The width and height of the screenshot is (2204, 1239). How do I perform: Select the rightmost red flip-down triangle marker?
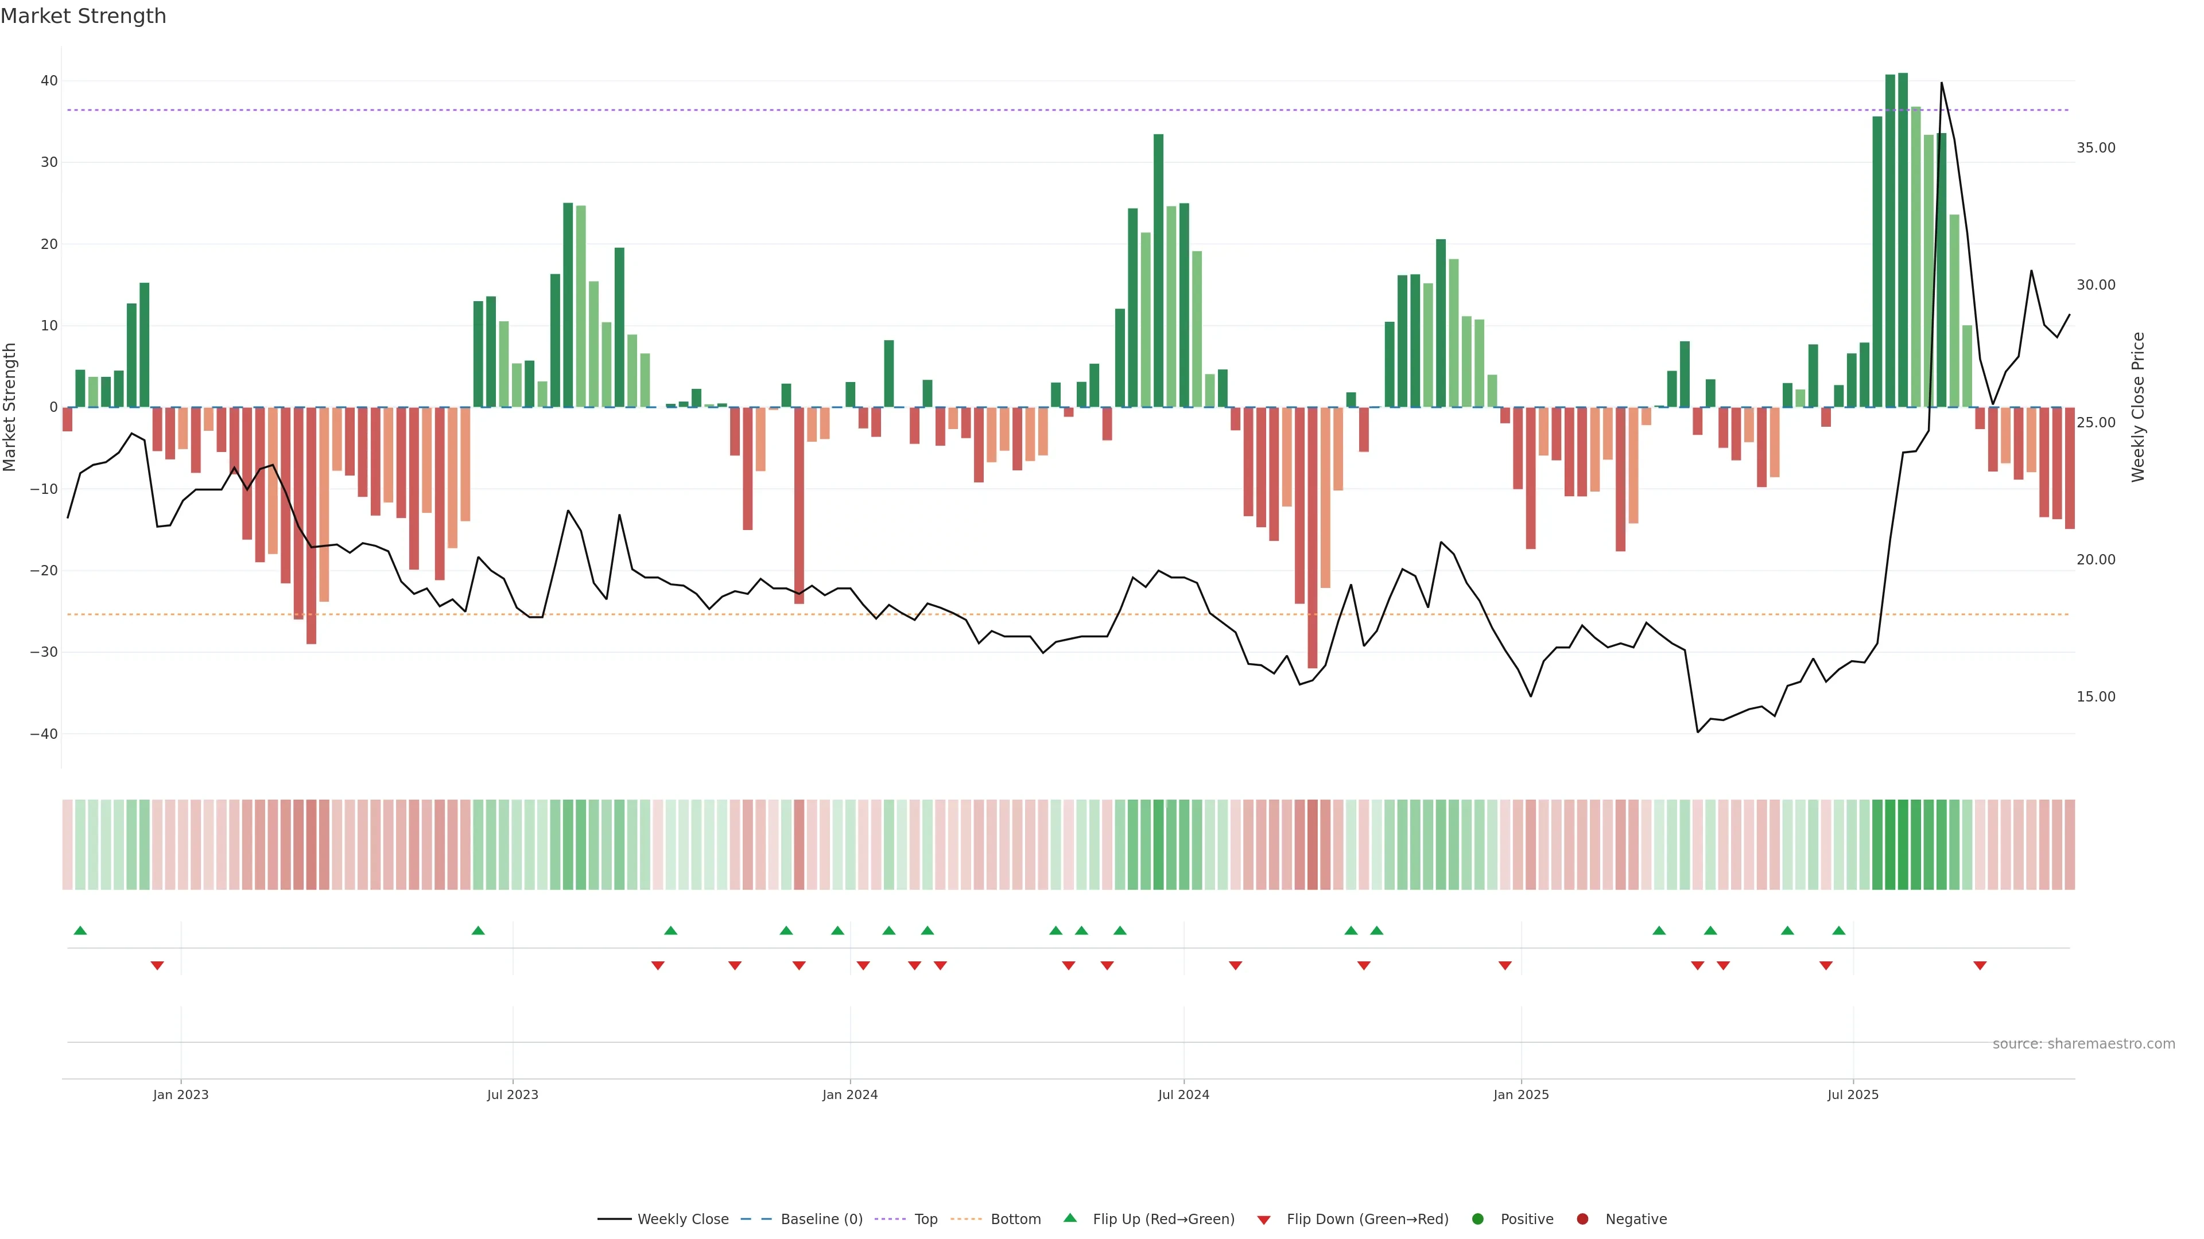1980,965
